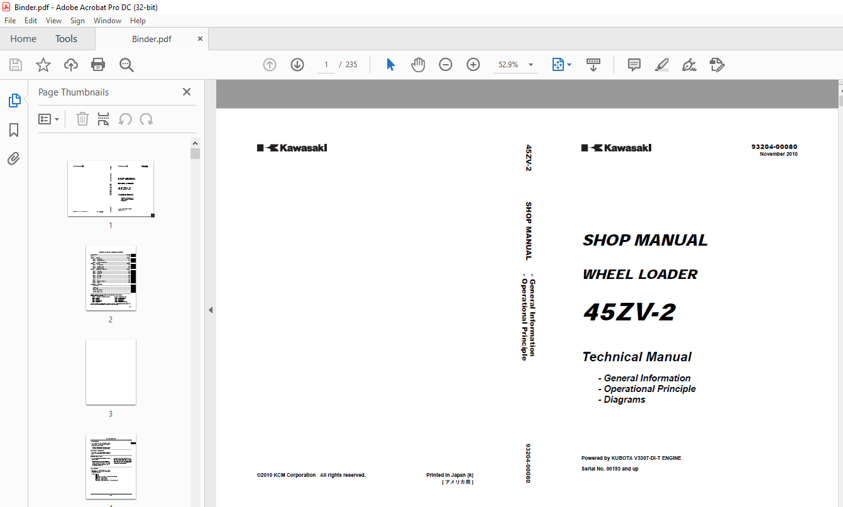This screenshot has height=507, width=843.
Task: Click the Fit page view icon
Action: pos(558,65)
